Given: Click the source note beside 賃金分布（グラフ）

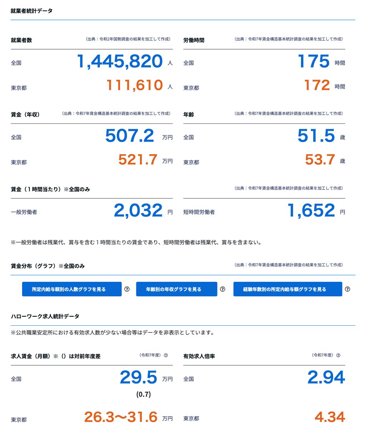Looking at the screenshot, I should pos(289,265).
